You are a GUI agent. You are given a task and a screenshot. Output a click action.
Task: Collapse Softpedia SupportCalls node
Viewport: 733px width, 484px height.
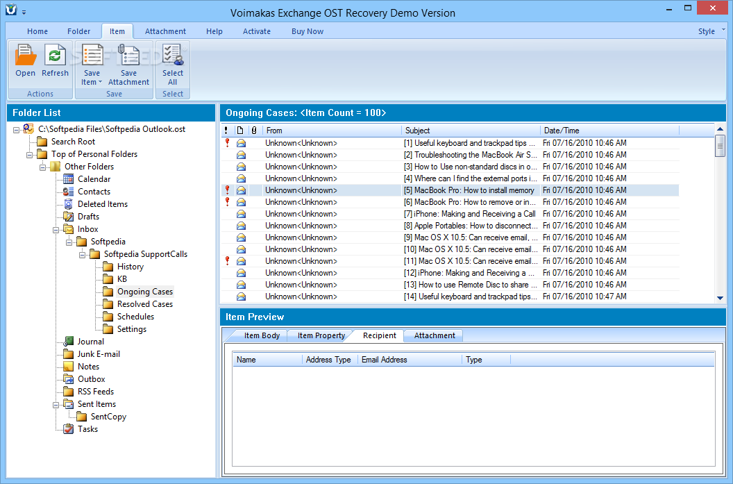82,254
